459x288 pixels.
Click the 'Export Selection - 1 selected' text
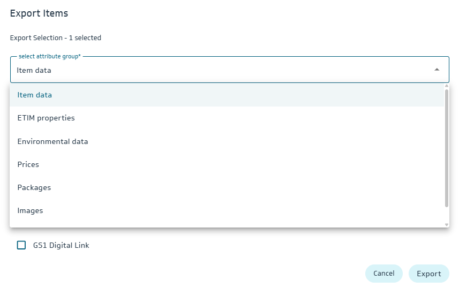56,37
